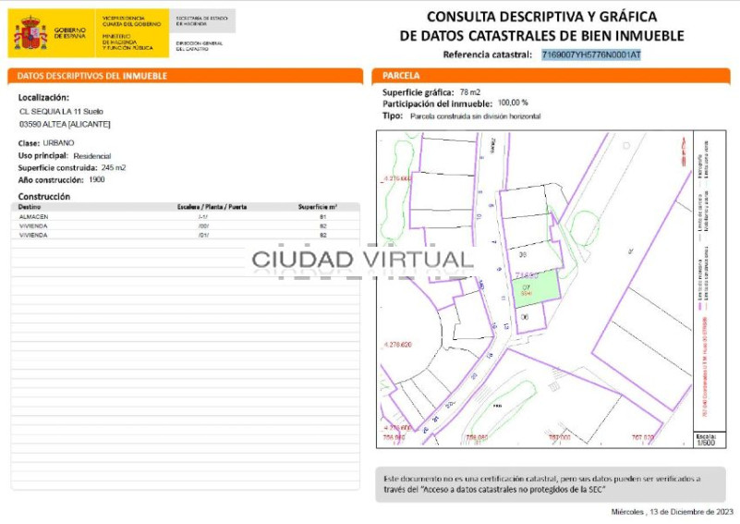Click the 'Ministerio de Hacienda y Función Pública' label
Viewport: 740px width, 524px height.
tap(127, 42)
